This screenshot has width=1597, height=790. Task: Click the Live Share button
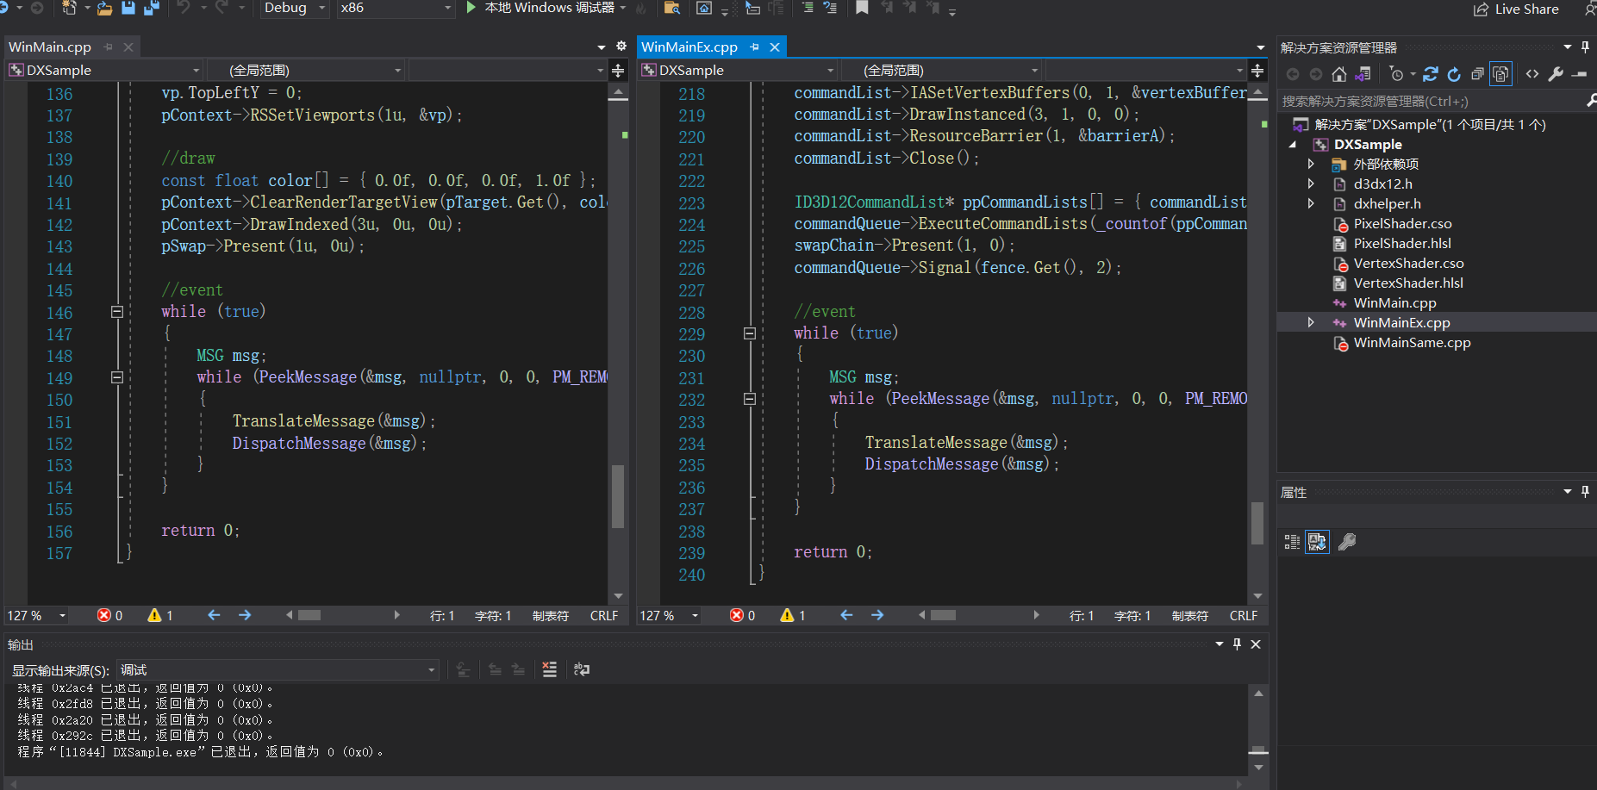pos(1516,9)
